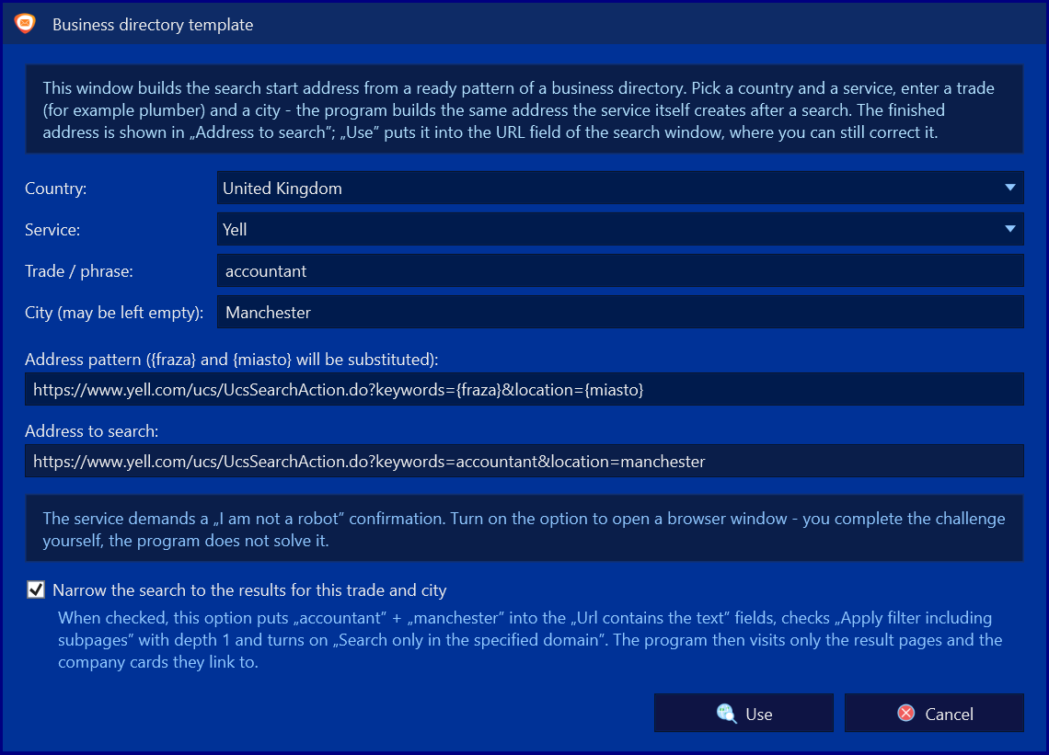Click the When checked explanation paragraph
1049x755 pixels.
click(530, 640)
